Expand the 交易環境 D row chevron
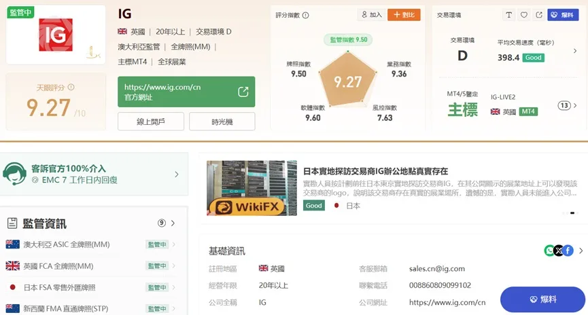Image resolution: width=588 pixels, height=315 pixels. pyautogui.click(x=575, y=50)
